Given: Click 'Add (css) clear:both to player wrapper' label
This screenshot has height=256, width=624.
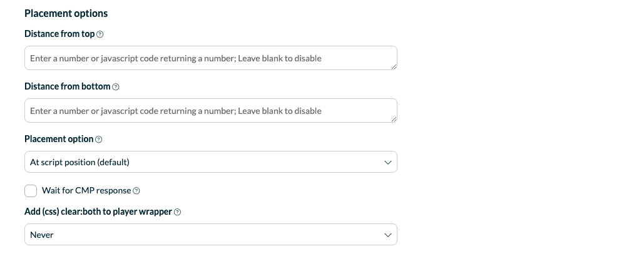Looking at the screenshot, I should tap(98, 212).
